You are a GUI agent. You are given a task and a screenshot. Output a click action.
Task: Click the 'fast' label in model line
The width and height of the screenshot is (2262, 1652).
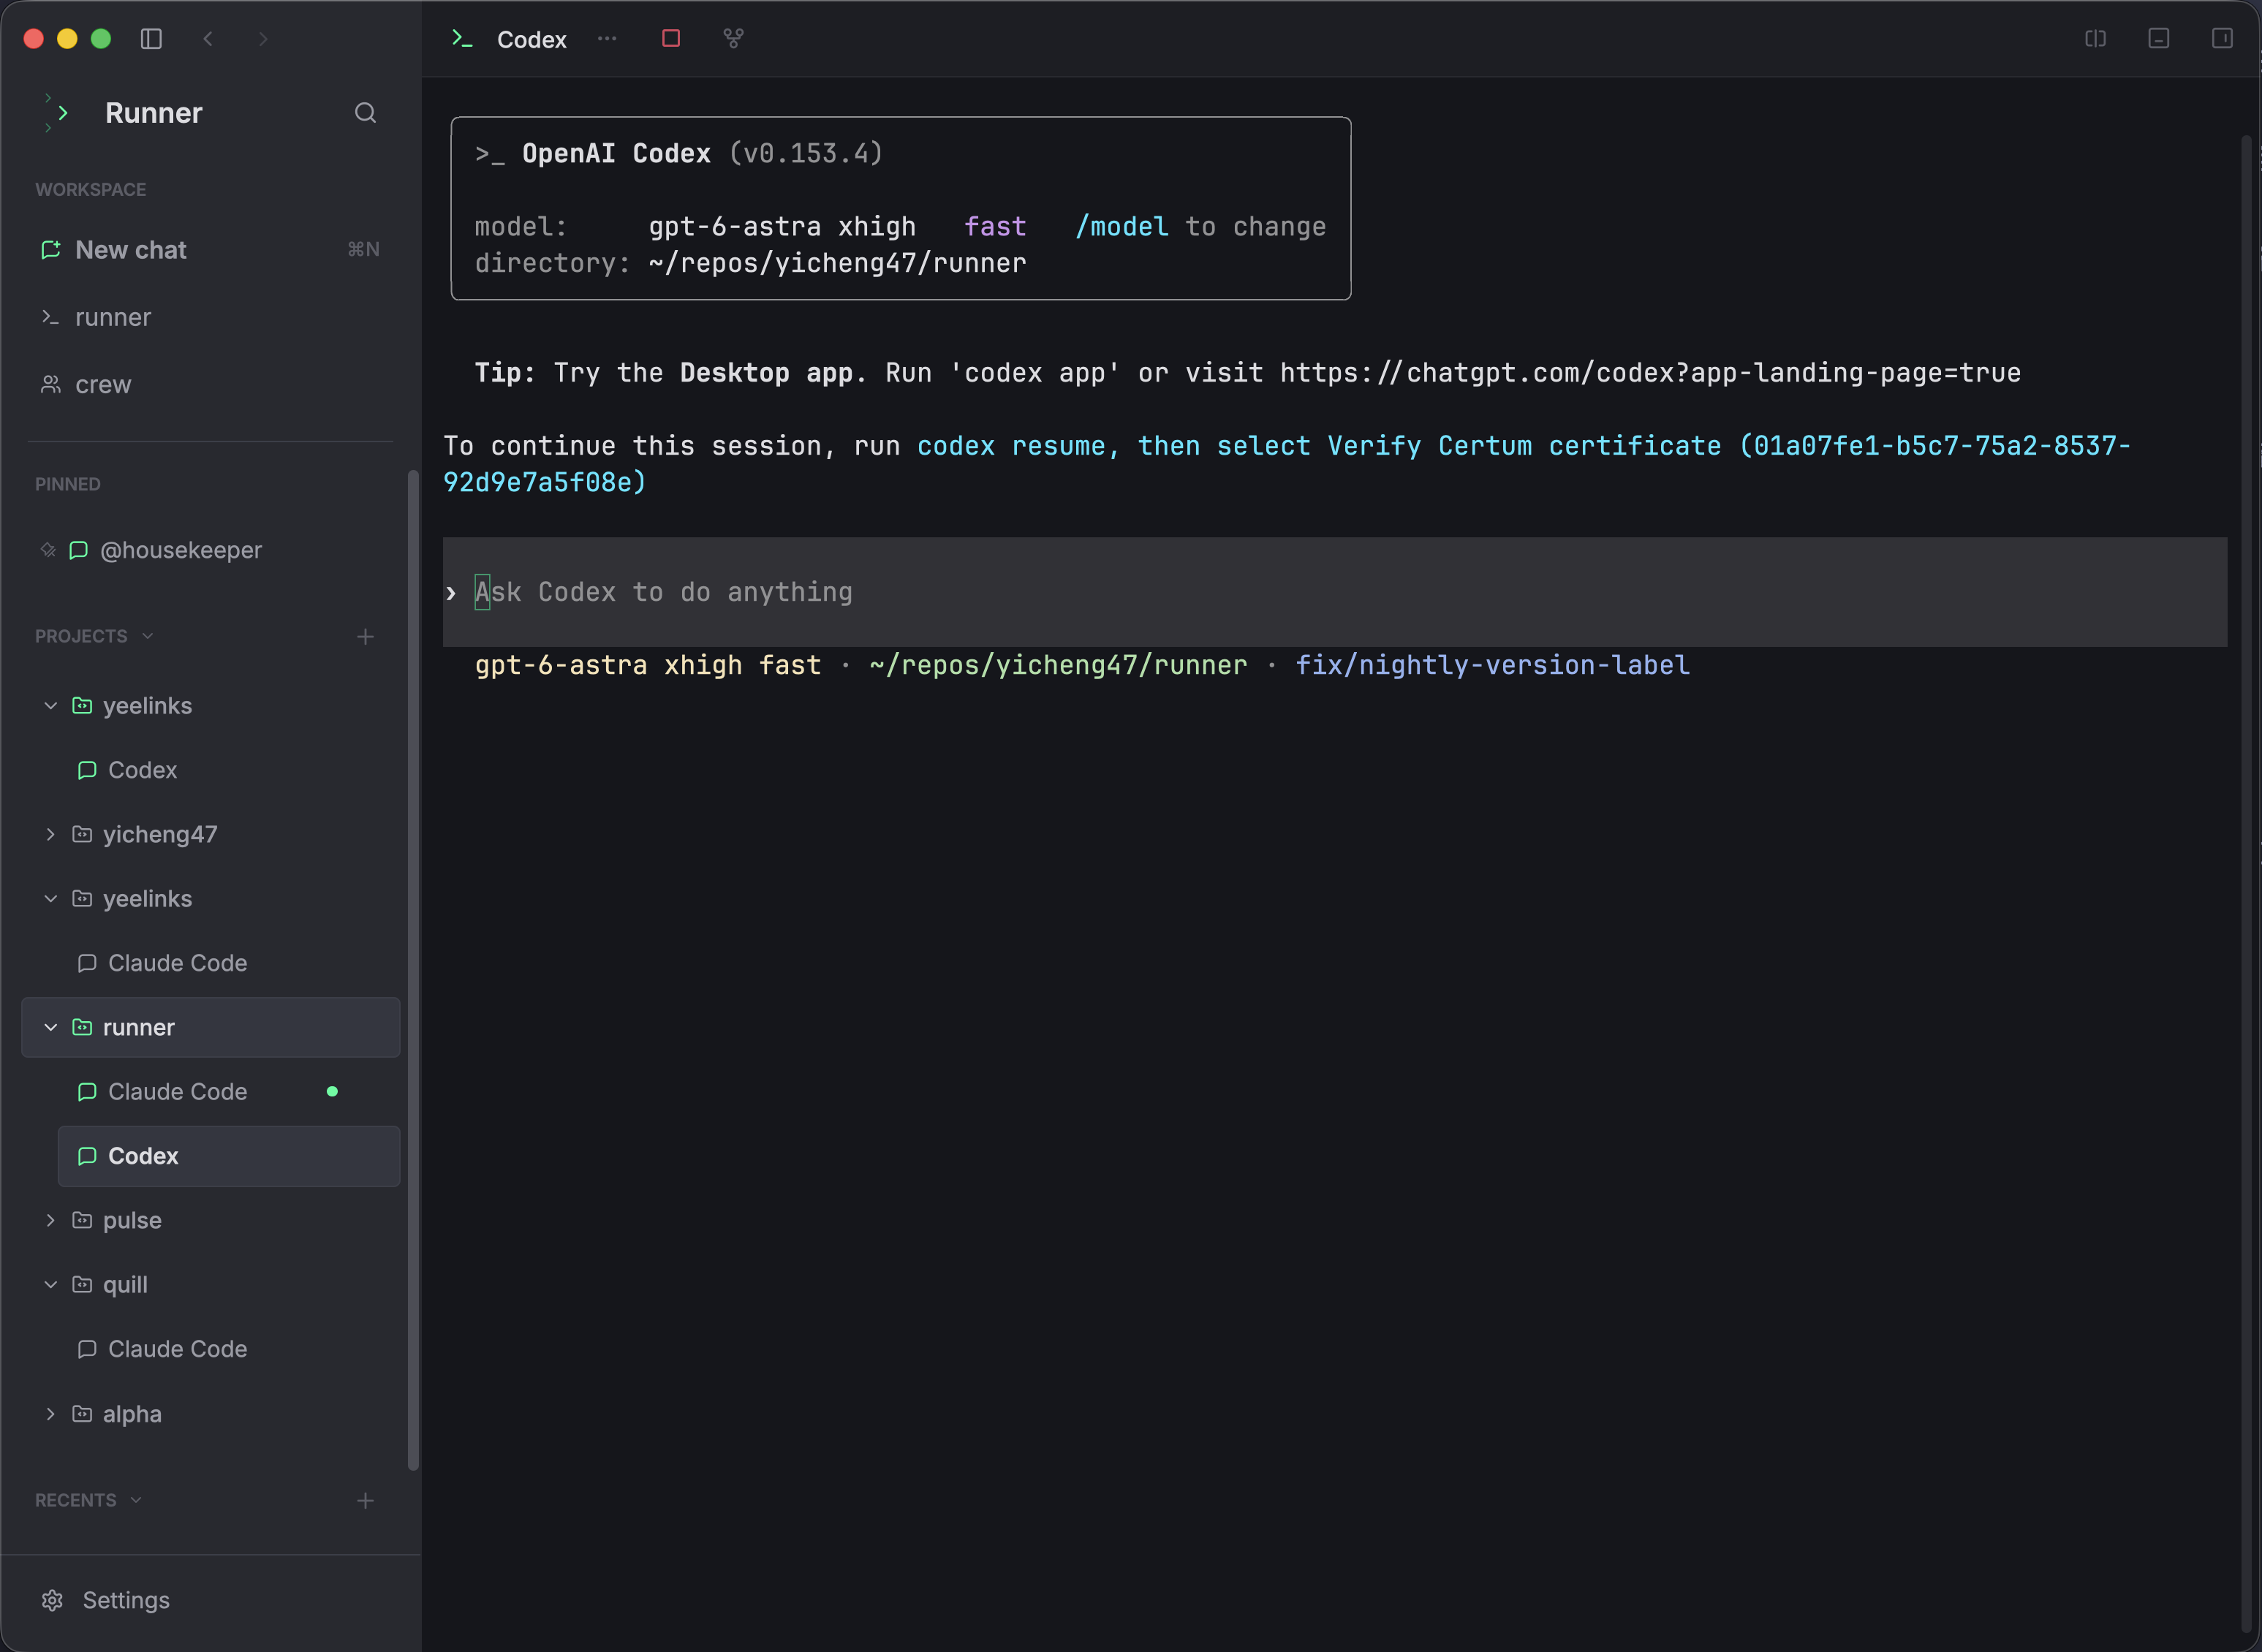click(x=995, y=227)
